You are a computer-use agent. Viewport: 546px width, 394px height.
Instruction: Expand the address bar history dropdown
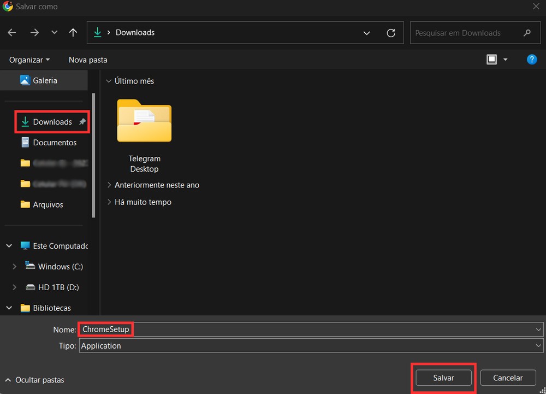click(367, 33)
